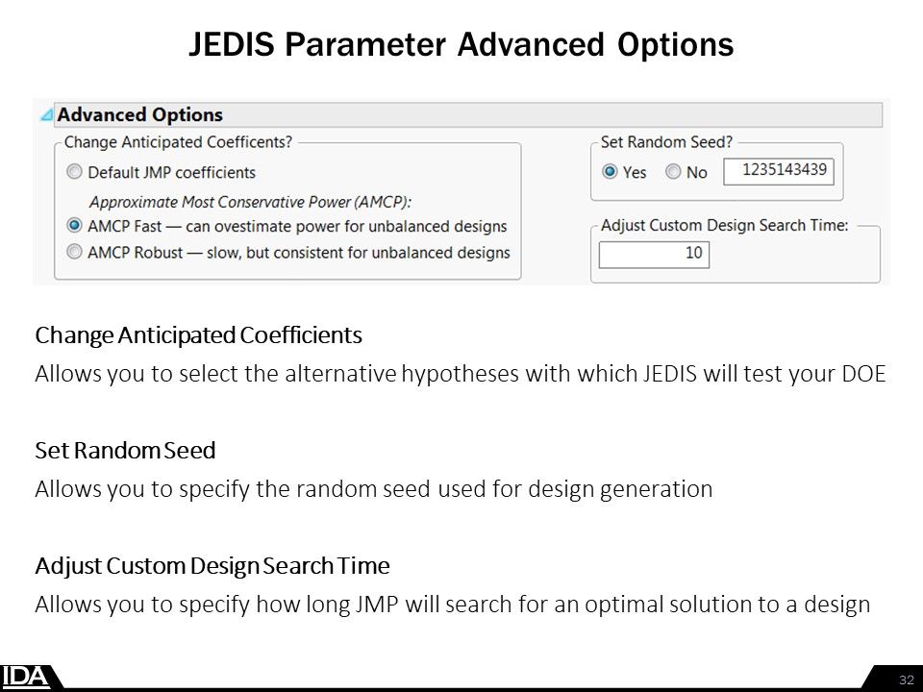923x692 pixels.
Task: Select Default JMP coefficients radio button
Action: coord(74,173)
